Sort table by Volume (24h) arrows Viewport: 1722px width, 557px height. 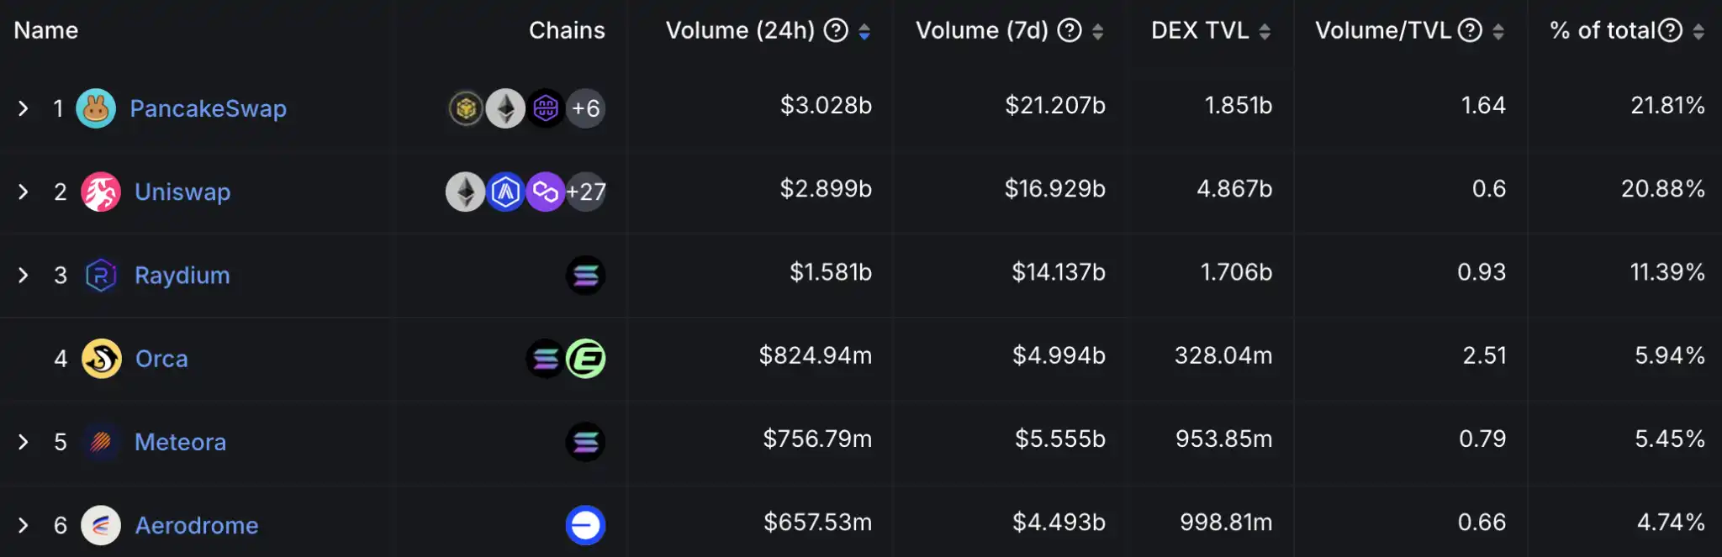(x=864, y=32)
